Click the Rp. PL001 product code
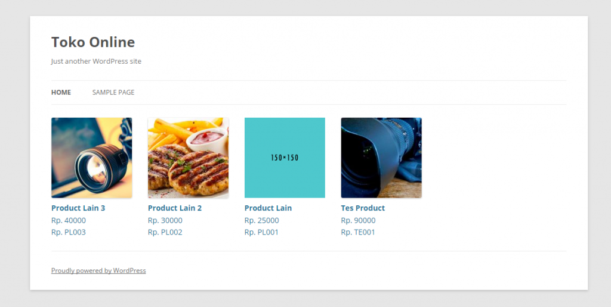Viewport: 611px width, 307px height. tap(262, 233)
